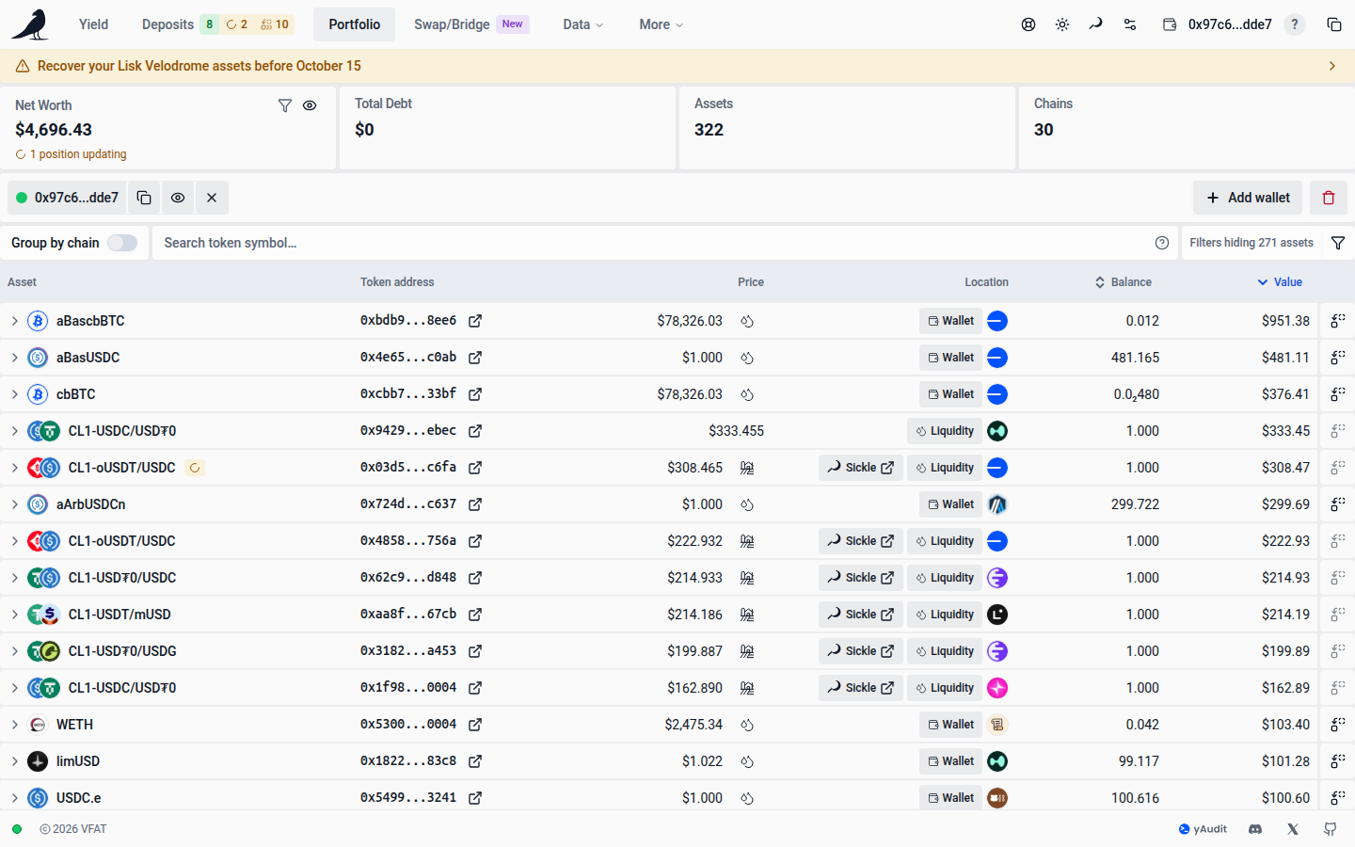Click the $951.38 value cell

point(1285,321)
